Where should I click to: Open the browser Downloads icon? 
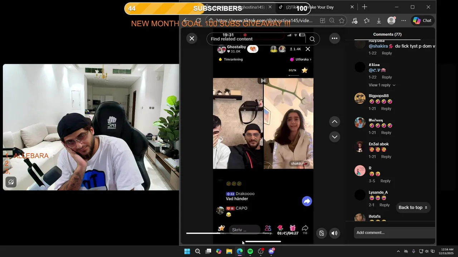[379, 21]
